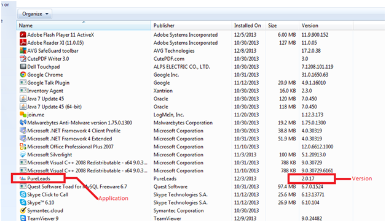This screenshot has height=222, width=386.
Task: Click the Malwarebytes Corporation publisher cell
Action: point(183,123)
